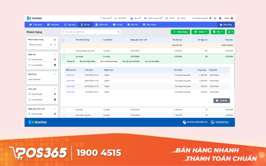Open invoice link HD001694
The image size is (266, 166).
coord(70,92)
